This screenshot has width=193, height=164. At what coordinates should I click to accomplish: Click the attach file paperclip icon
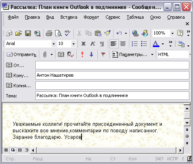point(45,55)
